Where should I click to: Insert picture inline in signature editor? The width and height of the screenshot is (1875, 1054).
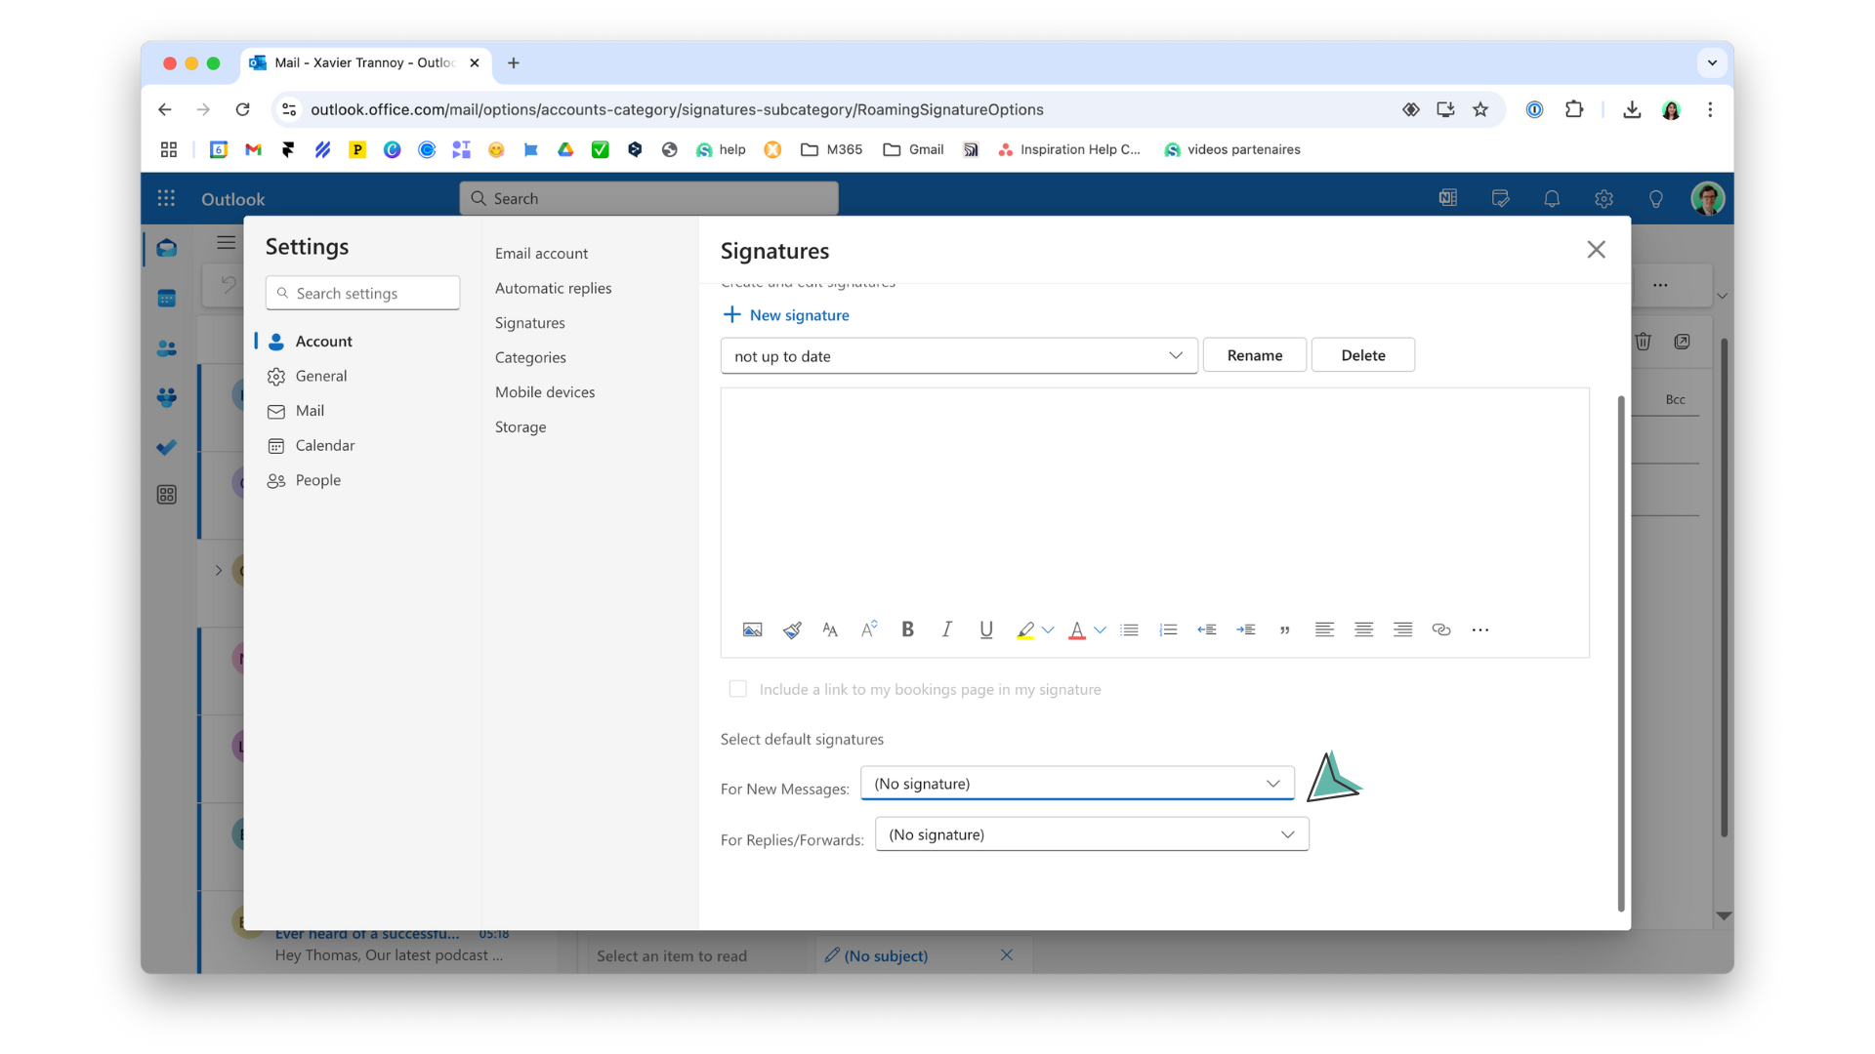coord(752,629)
